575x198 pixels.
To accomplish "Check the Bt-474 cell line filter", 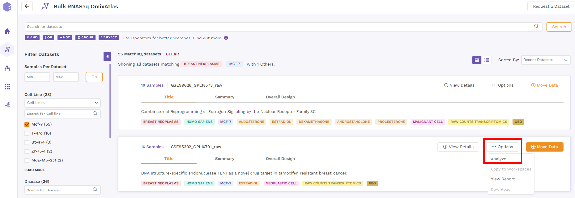I will pos(27,142).
